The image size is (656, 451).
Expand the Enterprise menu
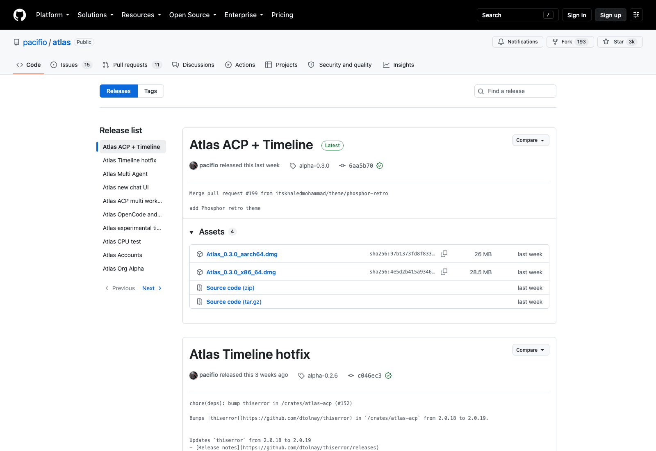click(244, 15)
